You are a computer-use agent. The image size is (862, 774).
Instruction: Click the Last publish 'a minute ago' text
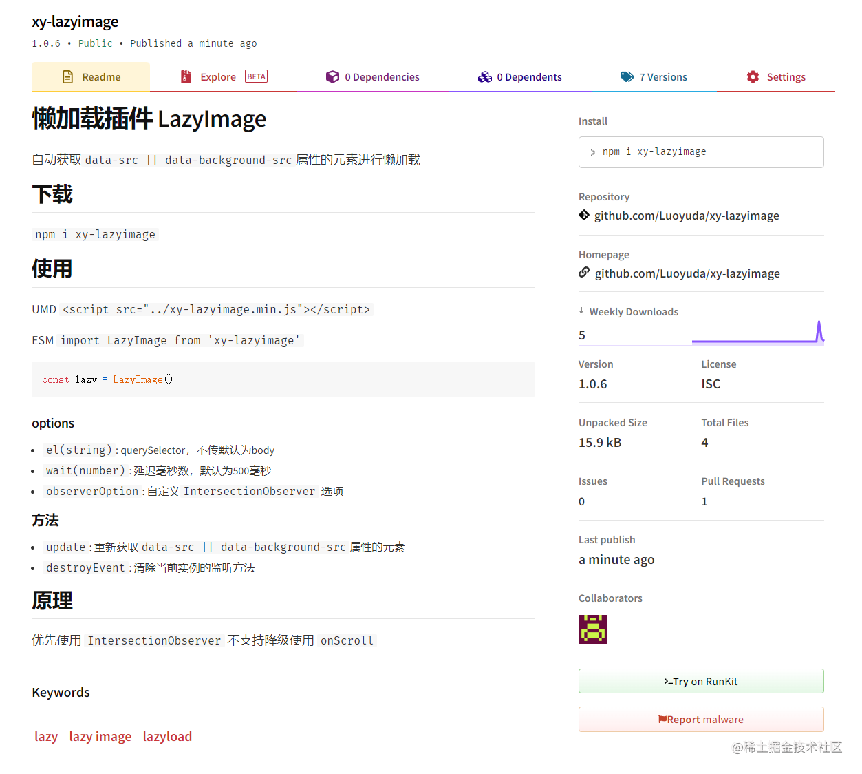[x=616, y=560]
